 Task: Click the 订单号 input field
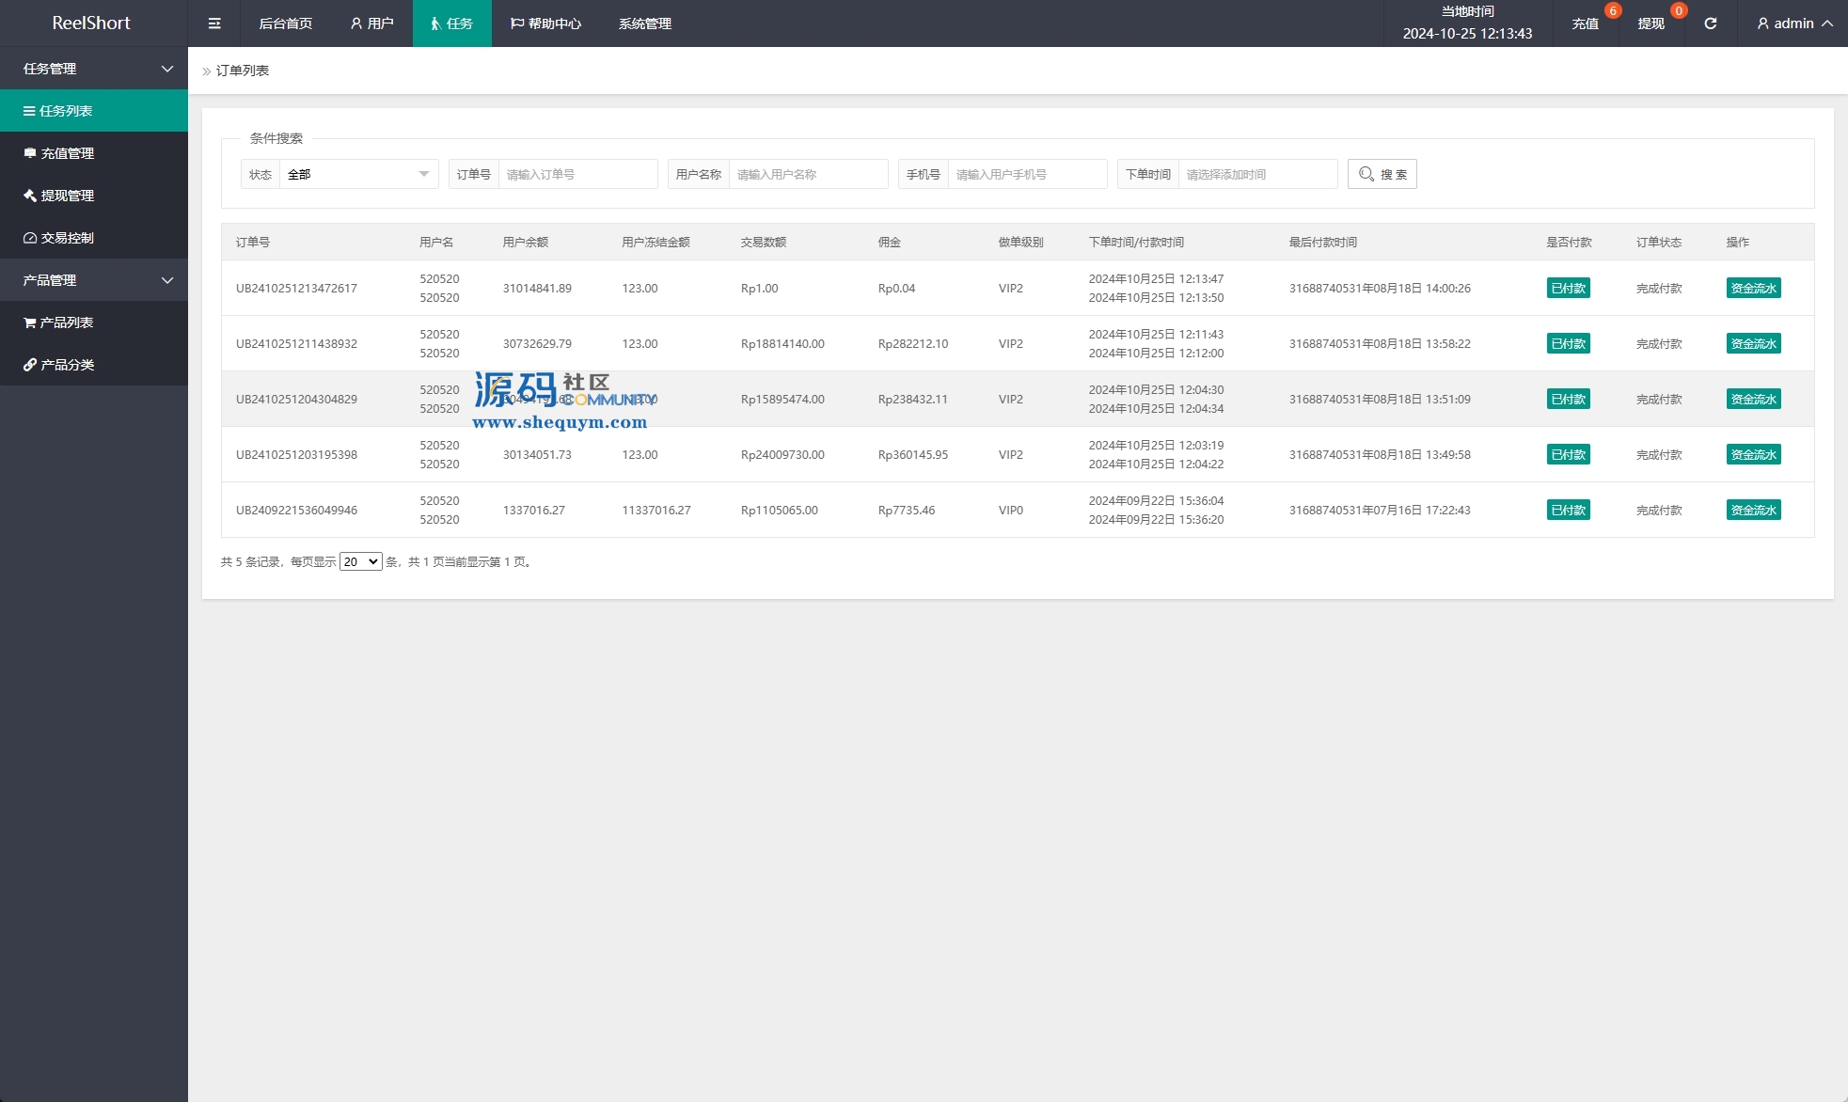click(577, 174)
